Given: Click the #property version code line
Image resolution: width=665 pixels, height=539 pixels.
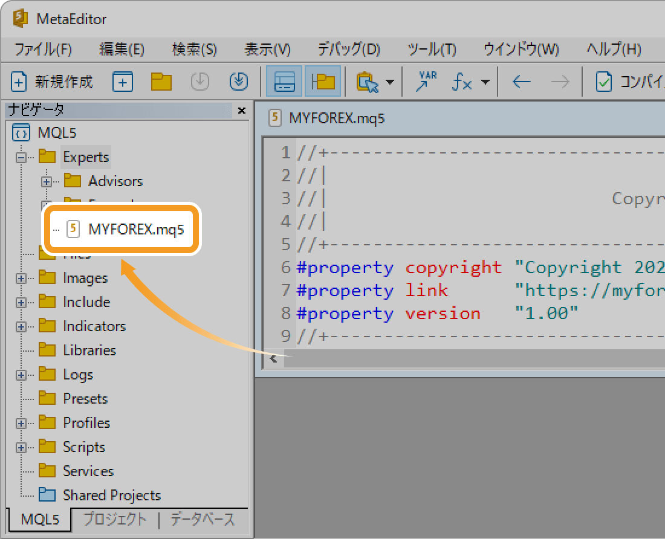Looking at the screenshot, I should point(437,314).
